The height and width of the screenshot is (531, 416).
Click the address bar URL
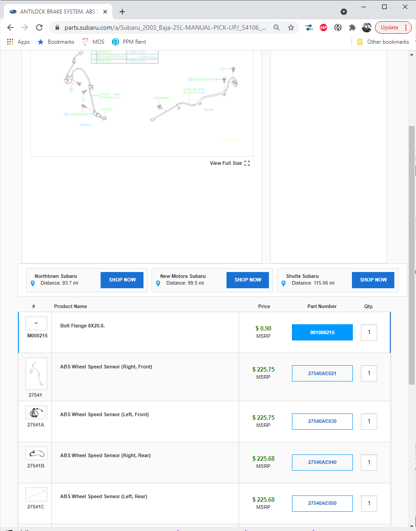coord(165,28)
